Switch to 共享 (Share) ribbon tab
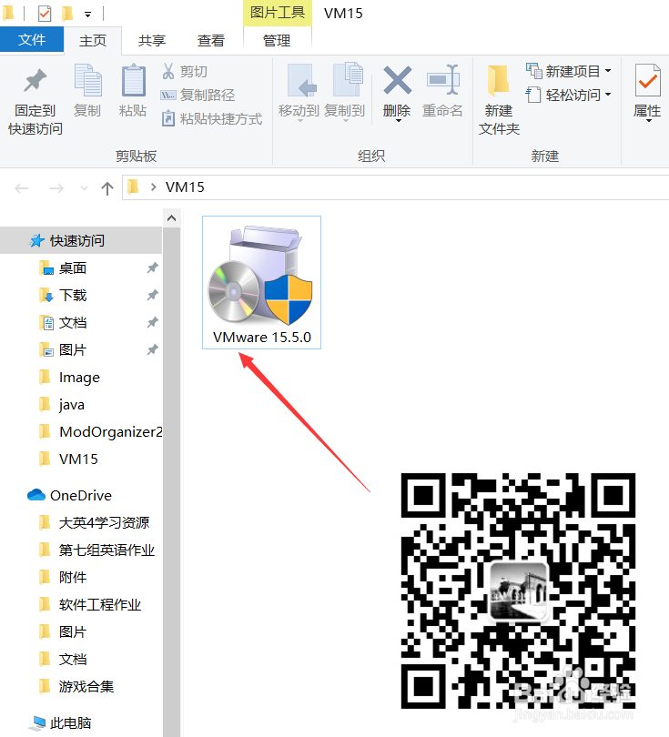669x737 pixels. pos(152,40)
